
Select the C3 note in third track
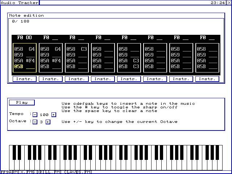click(x=84, y=49)
